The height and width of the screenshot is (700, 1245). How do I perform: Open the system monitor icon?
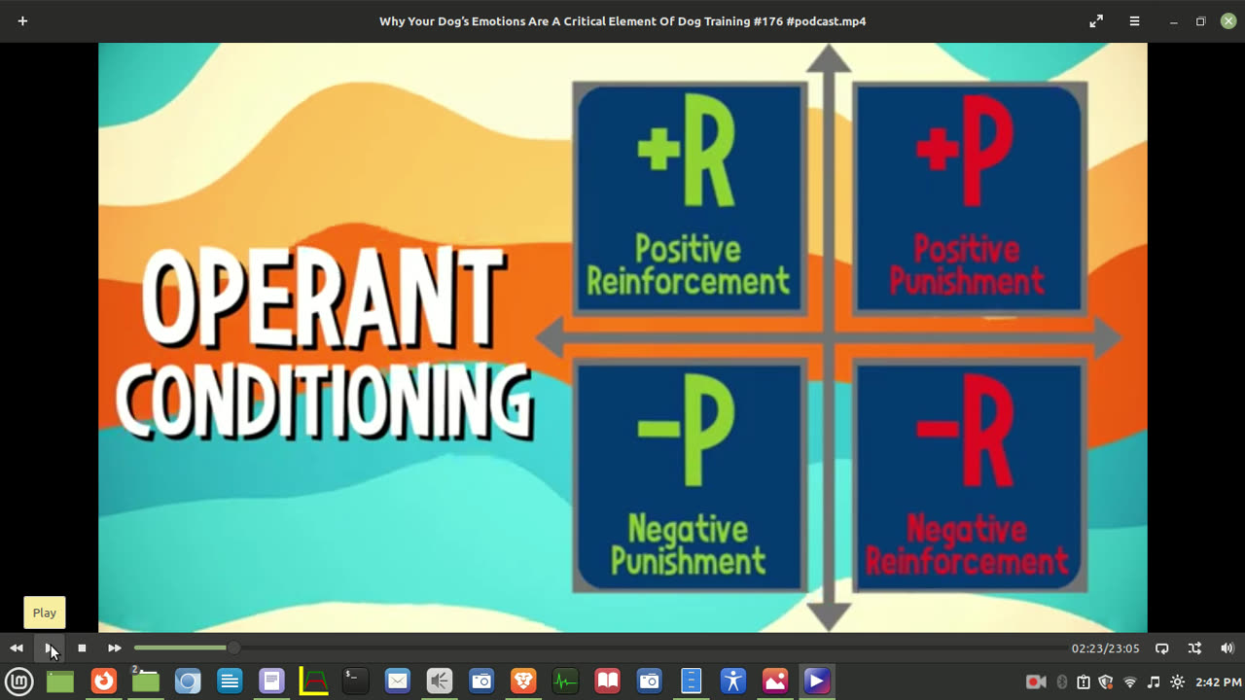pos(565,682)
